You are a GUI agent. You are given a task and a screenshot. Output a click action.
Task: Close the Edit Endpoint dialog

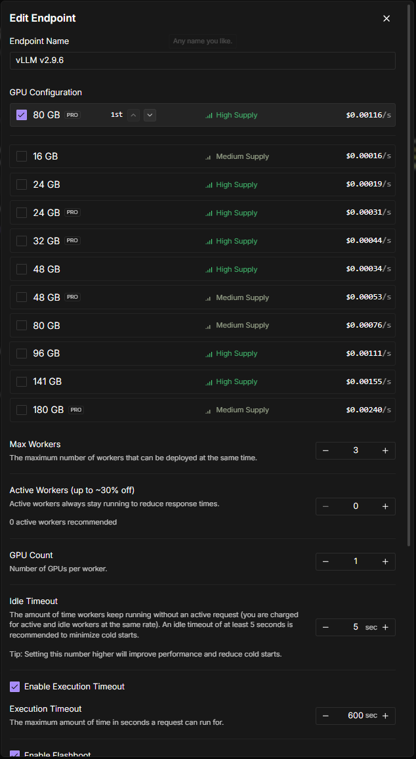point(386,18)
